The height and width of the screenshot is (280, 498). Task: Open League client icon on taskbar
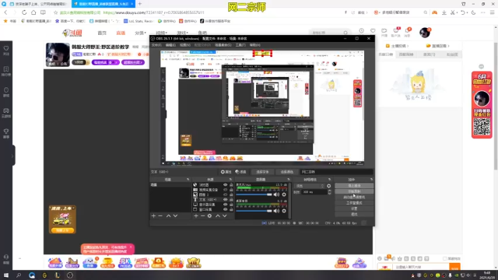point(58,275)
